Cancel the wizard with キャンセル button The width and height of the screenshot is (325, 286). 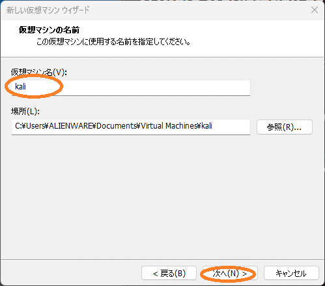coord(291,273)
